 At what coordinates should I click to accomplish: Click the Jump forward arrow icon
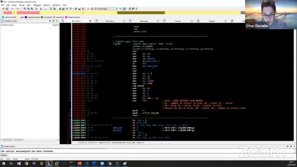tap(18, 9)
